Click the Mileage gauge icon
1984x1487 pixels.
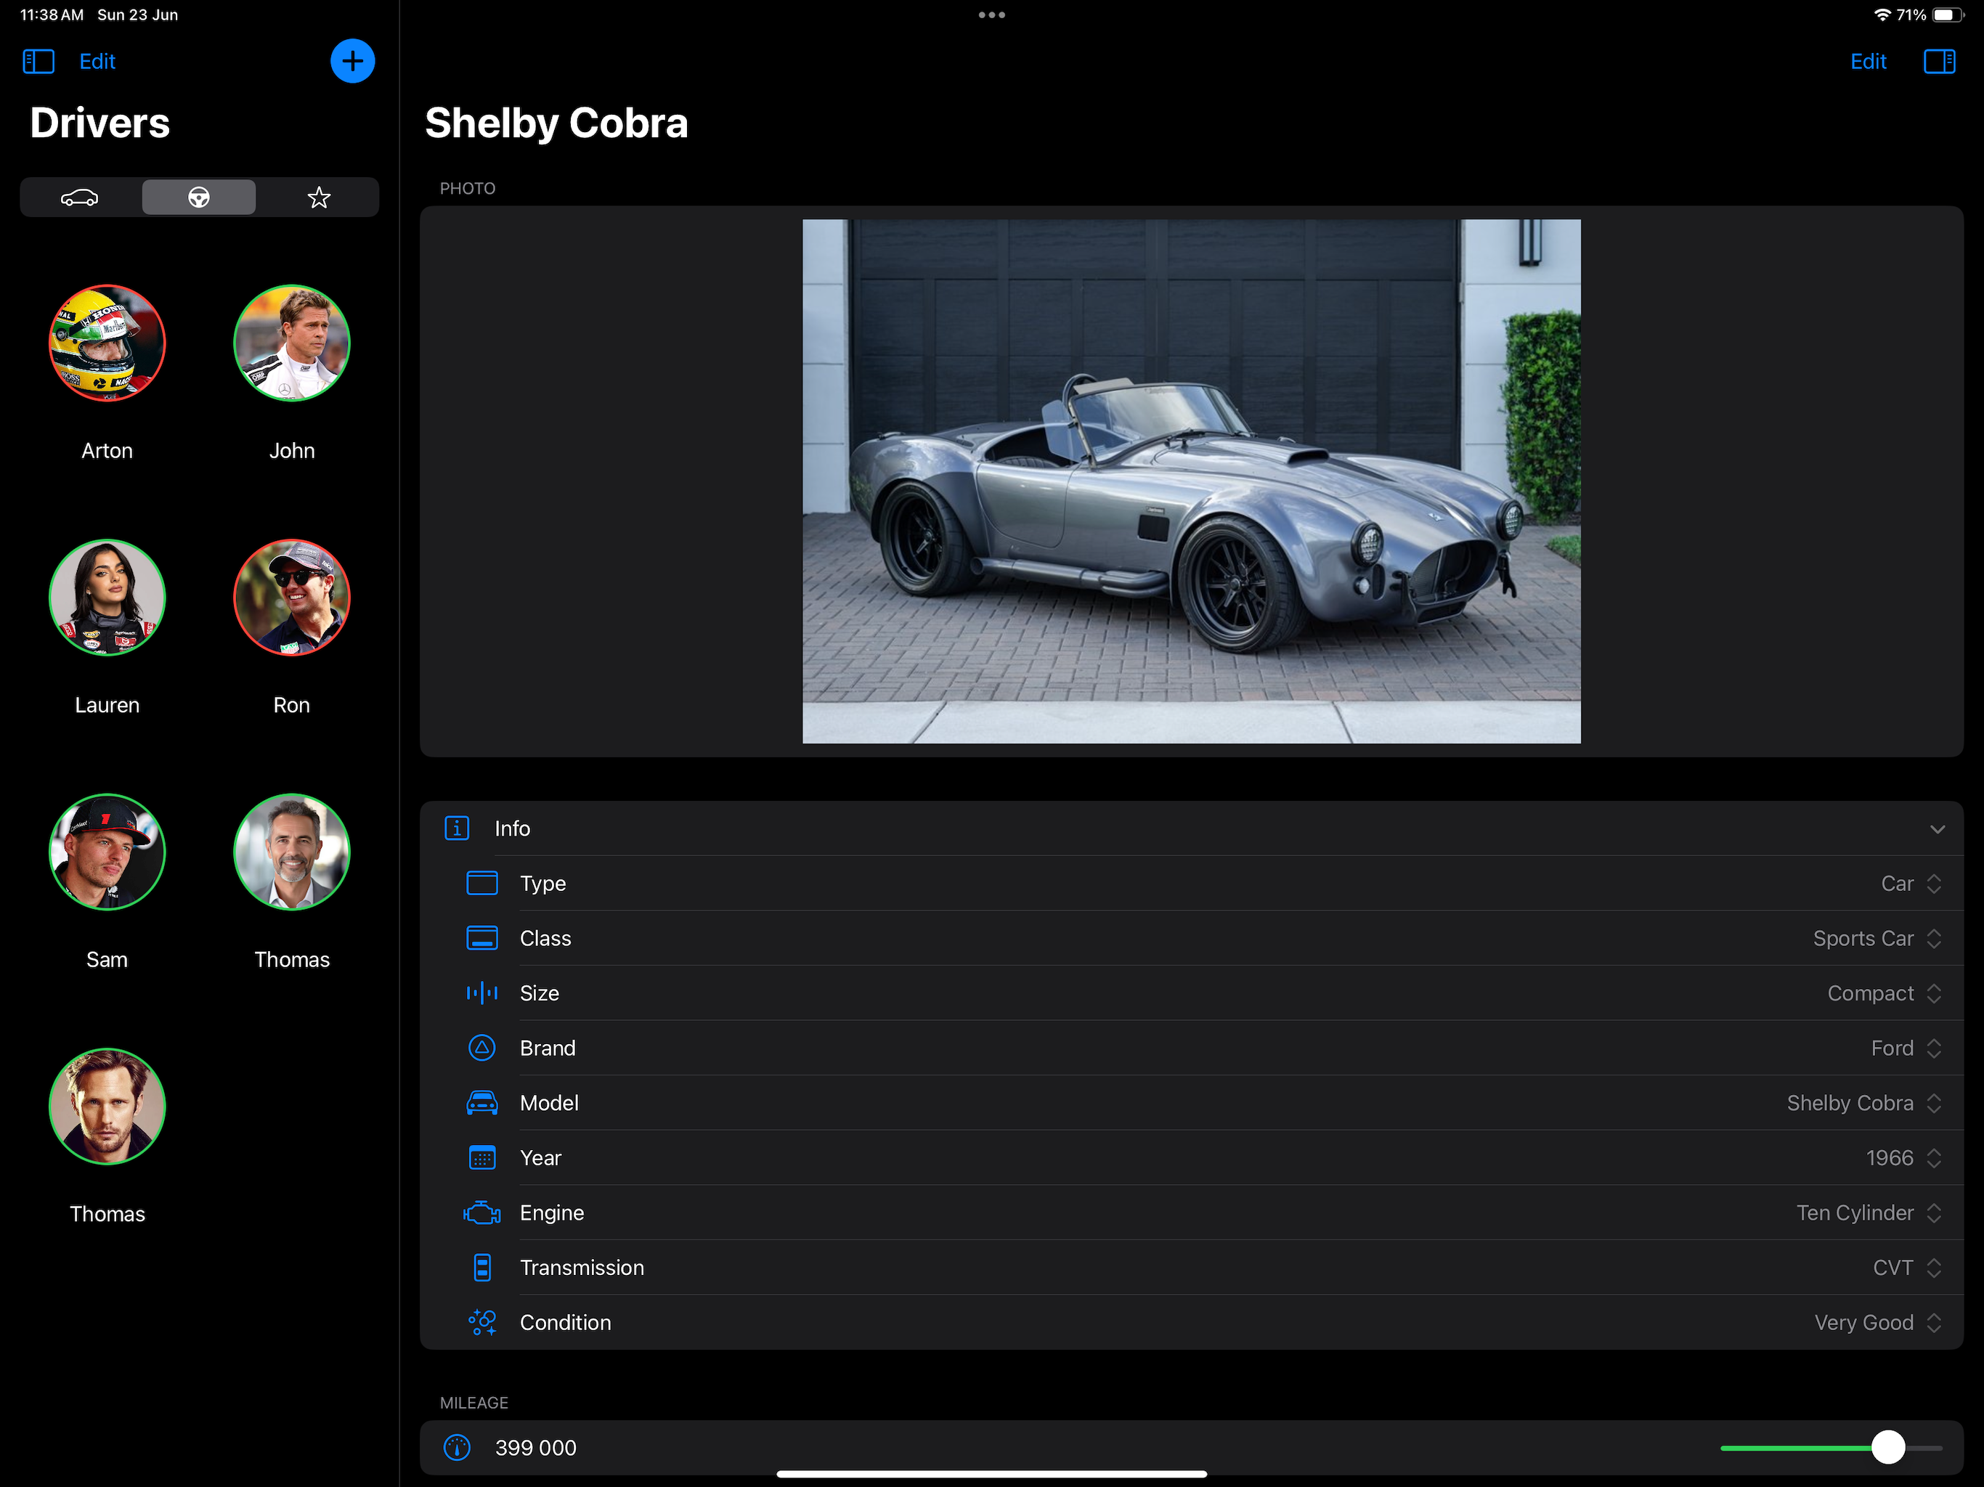click(x=457, y=1448)
